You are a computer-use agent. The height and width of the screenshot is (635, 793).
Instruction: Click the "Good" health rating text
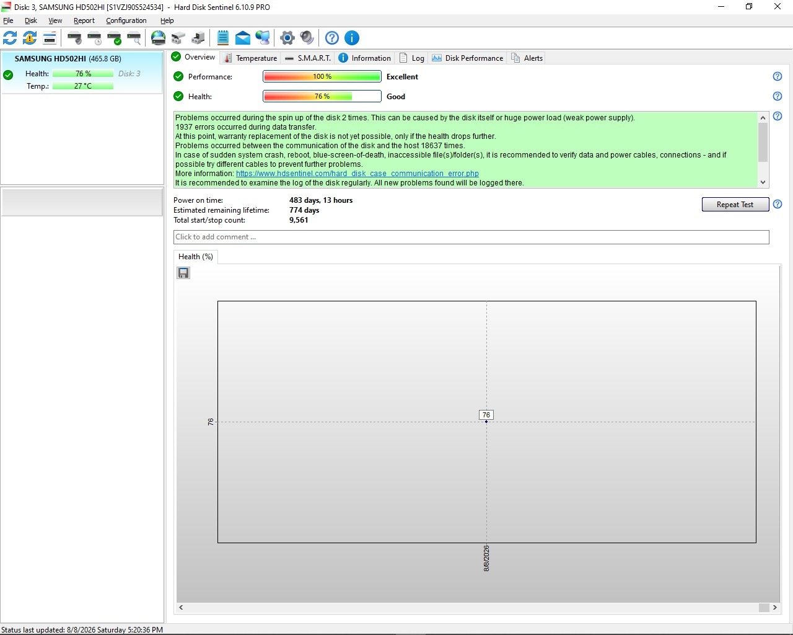click(396, 97)
